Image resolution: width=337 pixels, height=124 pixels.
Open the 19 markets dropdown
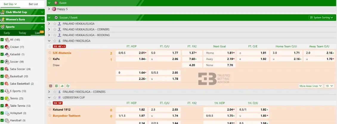point(329,86)
